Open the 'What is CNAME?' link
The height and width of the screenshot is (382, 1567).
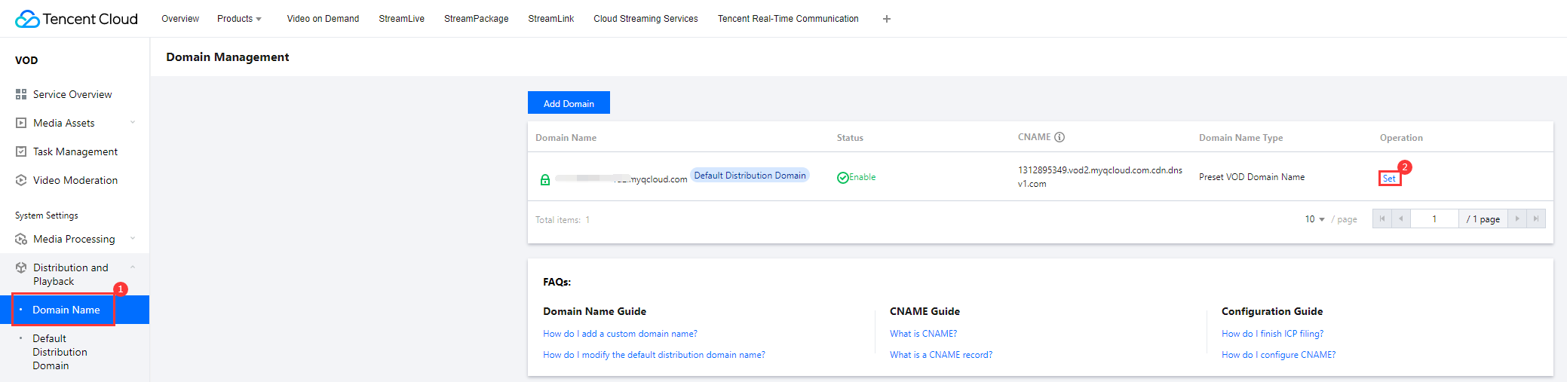click(x=923, y=334)
